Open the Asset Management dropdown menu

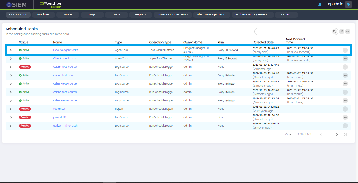[173, 15]
